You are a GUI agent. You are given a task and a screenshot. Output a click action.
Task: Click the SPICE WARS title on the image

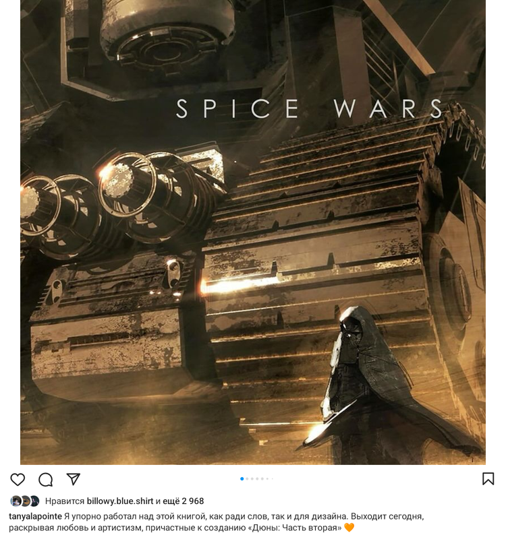coord(309,108)
